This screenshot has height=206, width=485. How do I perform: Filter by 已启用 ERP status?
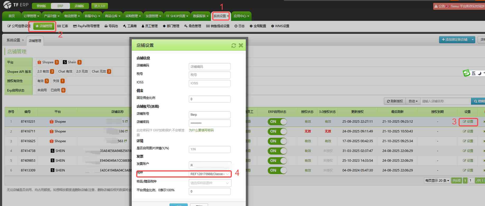click(x=58, y=90)
